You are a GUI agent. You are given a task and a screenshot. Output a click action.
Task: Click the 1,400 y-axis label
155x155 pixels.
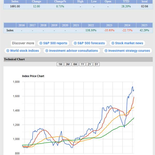[16, 111]
